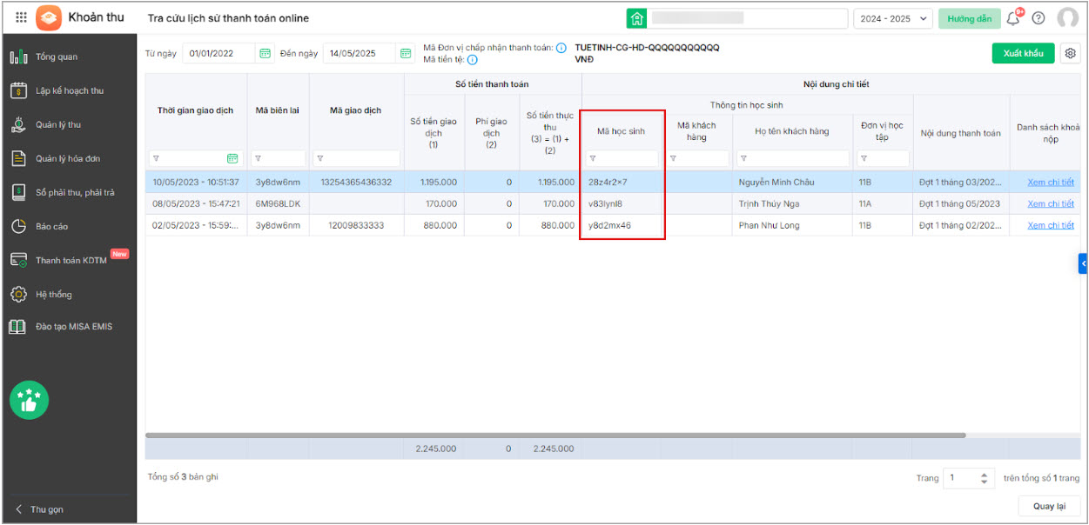Open the app grid launcher icon

click(x=21, y=17)
